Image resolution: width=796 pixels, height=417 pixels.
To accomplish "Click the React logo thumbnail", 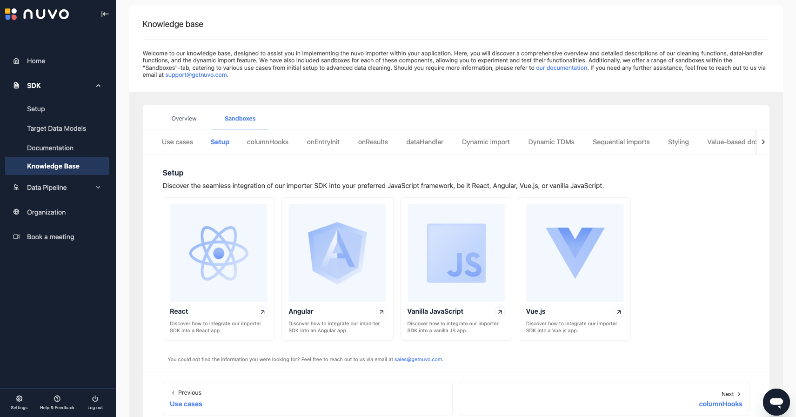I will [x=219, y=253].
